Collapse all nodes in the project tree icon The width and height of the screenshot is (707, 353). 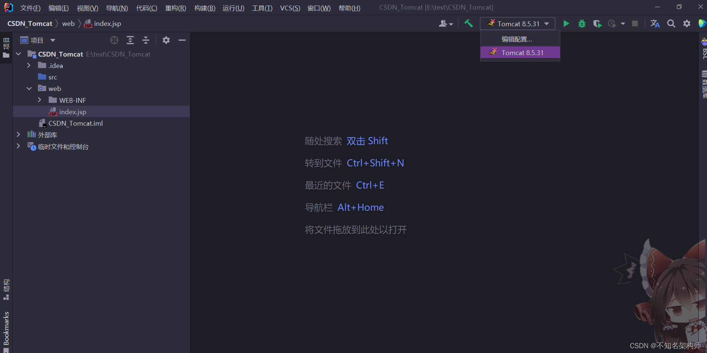coord(146,40)
